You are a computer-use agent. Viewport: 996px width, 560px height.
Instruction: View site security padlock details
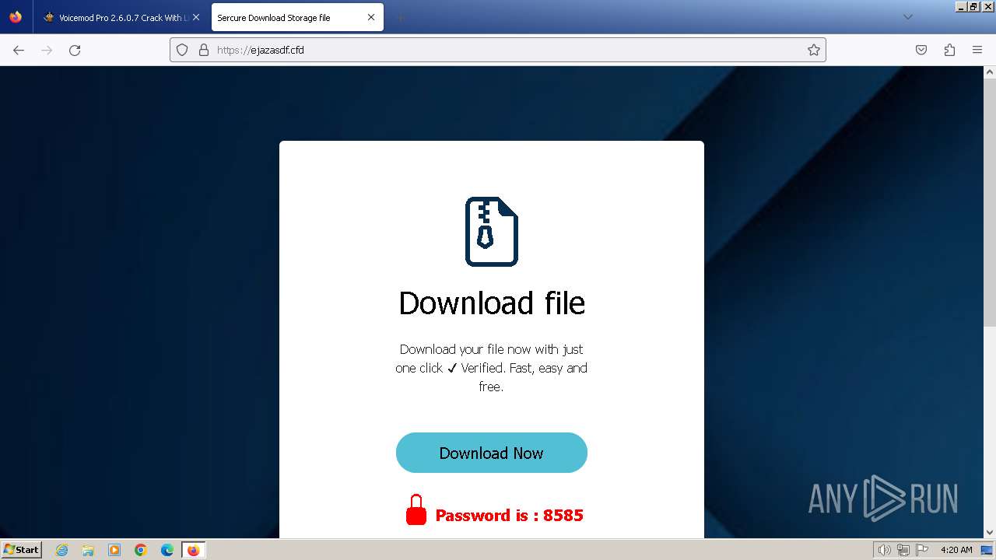(204, 50)
